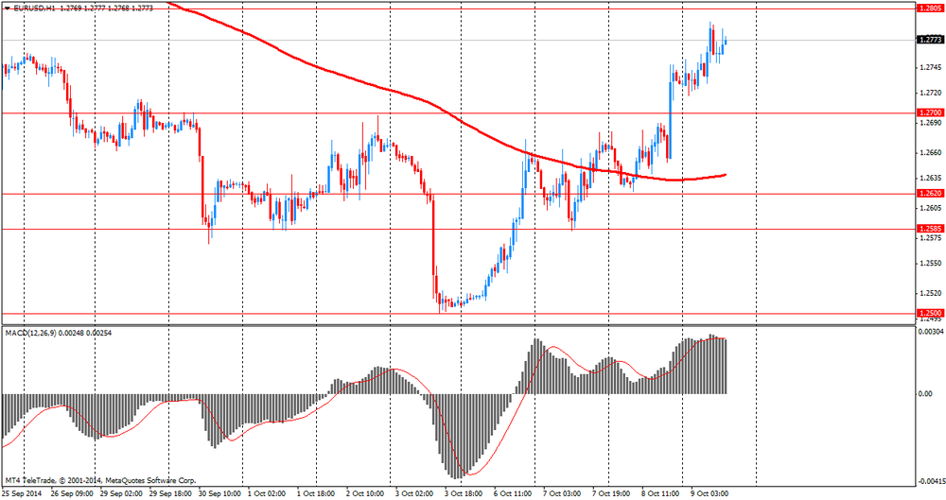Click the triangle arrow beside EURUSD,H1

[x=7, y=8]
